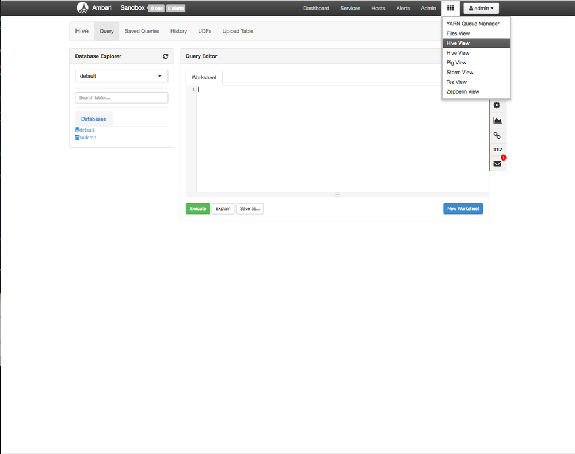This screenshot has height=454, width=575.
Task: Switch to the Upload Table tab
Action: pos(238,31)
